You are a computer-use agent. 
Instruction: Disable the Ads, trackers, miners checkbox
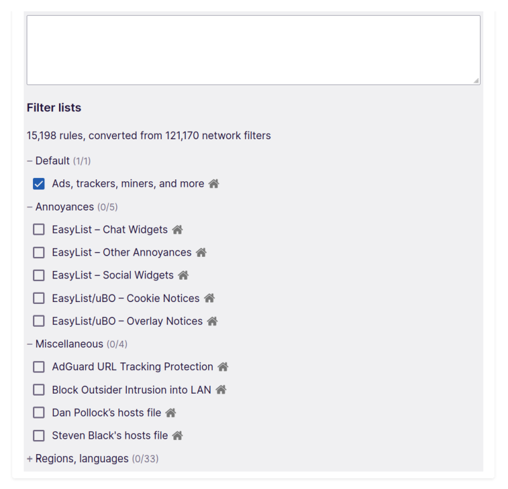(38, 183)
